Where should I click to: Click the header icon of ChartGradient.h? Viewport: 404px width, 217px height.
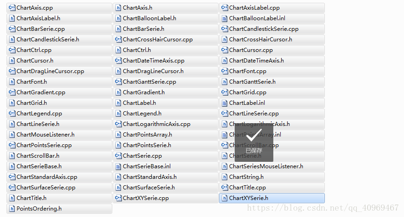click(x=118, y=92)
